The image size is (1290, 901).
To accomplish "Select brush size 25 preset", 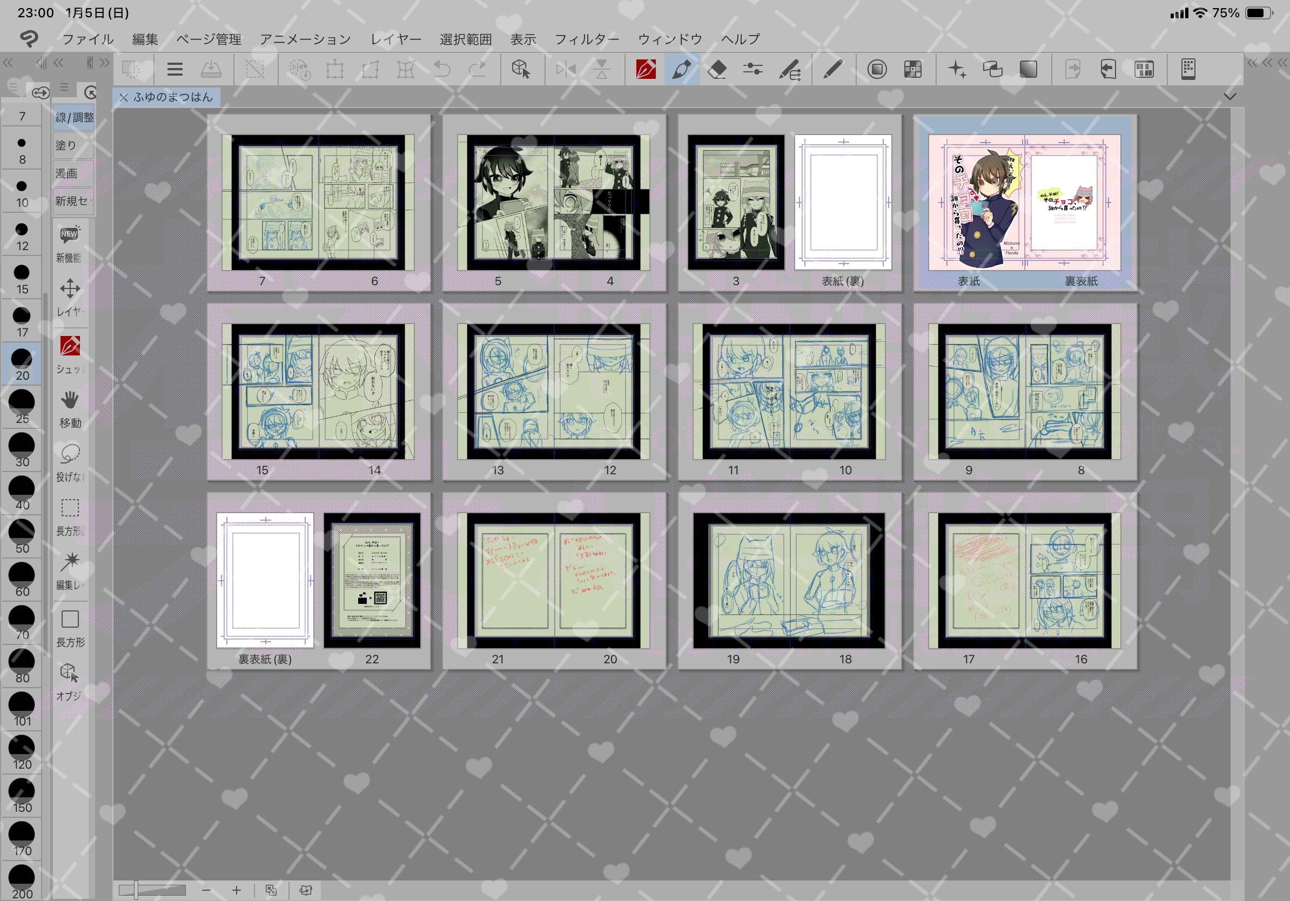I will [x=22, y=407].
